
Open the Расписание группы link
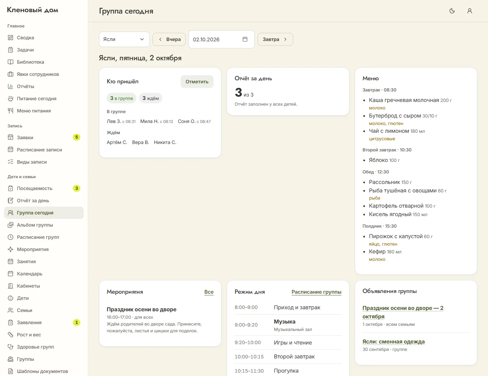click(317, 292)
